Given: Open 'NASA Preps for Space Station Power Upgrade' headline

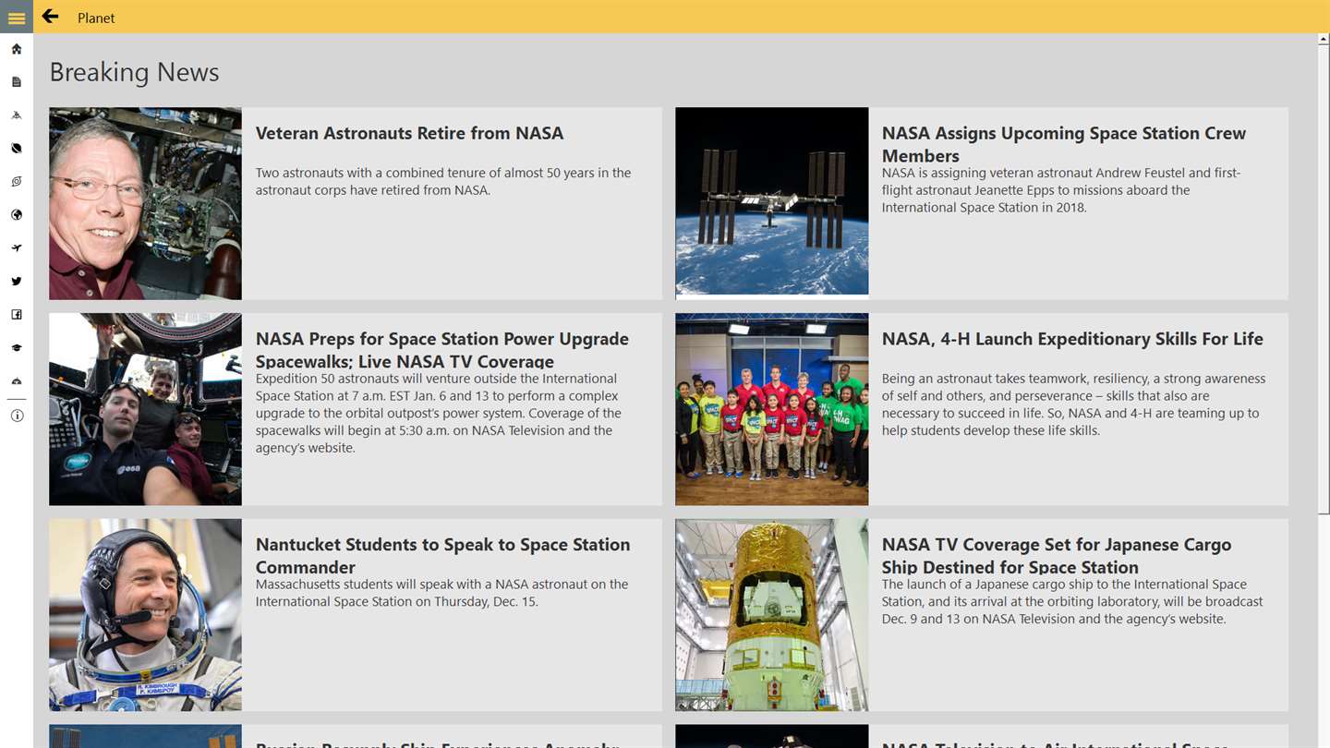Looking at the screenshot, I should pos(442,350).
